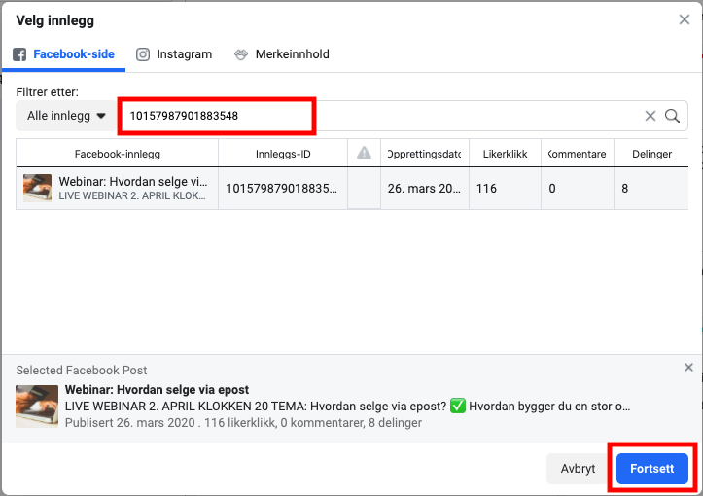Open the Merkeinnhold tab

282,54
